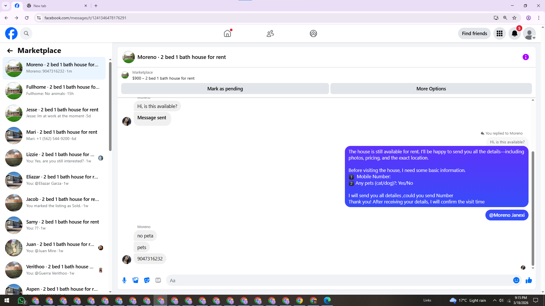Open conversation information icon
545x306 pixels.
525,57
